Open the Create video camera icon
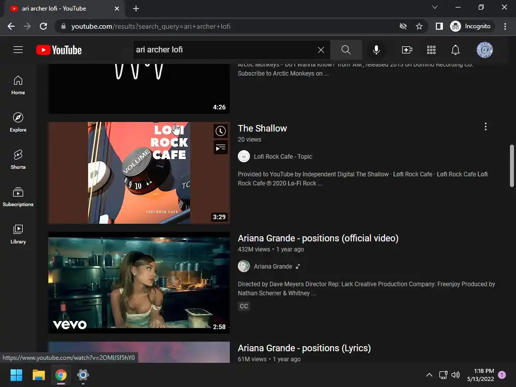 [x=407, y=50]
